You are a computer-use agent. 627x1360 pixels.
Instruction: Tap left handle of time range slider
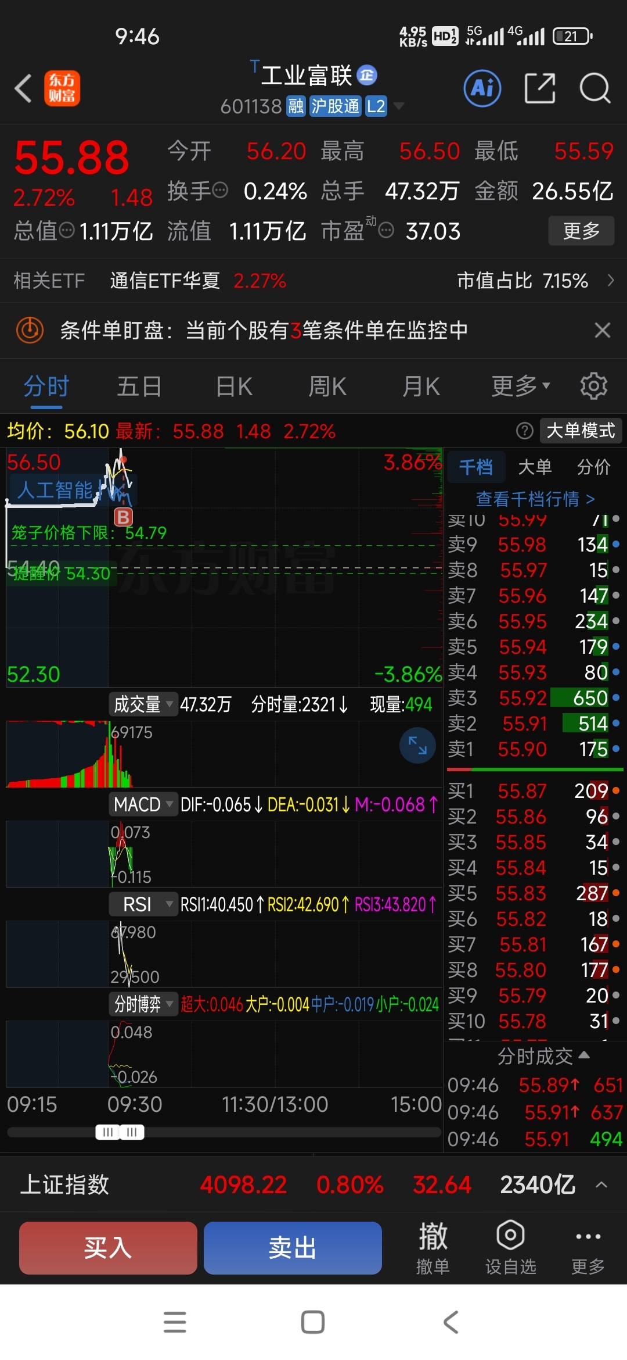tap(107, 1132)
